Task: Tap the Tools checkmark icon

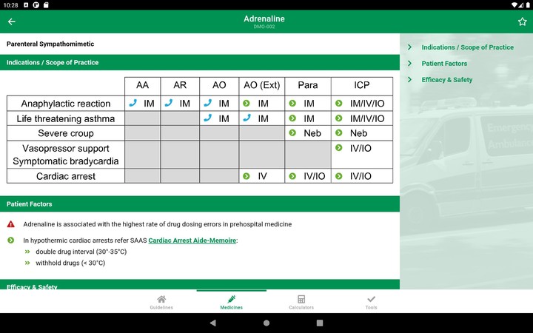Action: pyautogui.click(x=371, y=299)
